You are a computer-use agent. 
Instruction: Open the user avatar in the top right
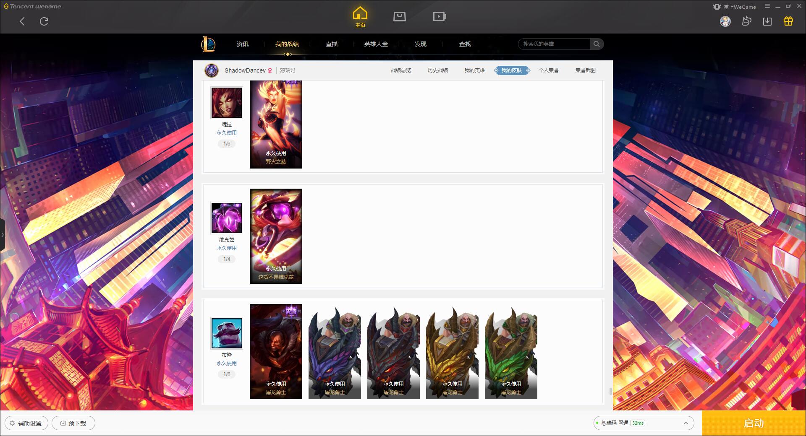click(x=725, y=21)
